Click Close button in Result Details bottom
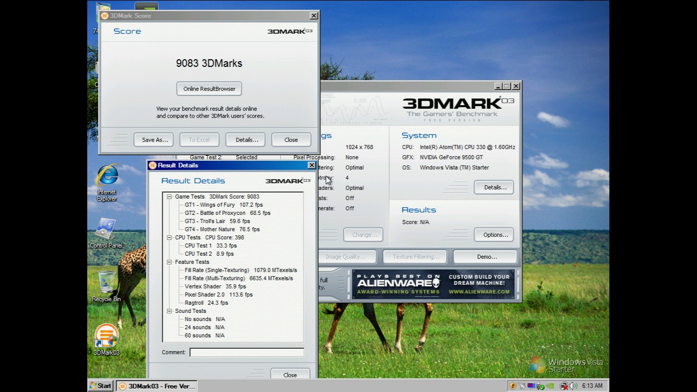 pyautogui.click(x=290, y=375)
